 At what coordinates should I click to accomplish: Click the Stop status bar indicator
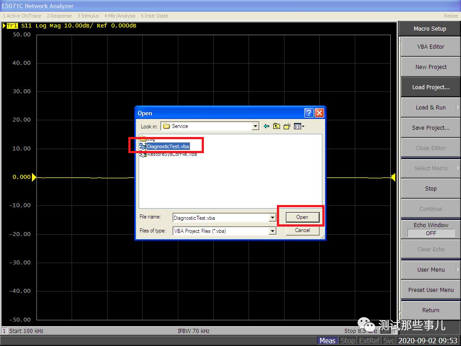348,341
